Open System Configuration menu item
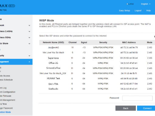The height and width of the screenshot is (116, 155). pos(8,92)
